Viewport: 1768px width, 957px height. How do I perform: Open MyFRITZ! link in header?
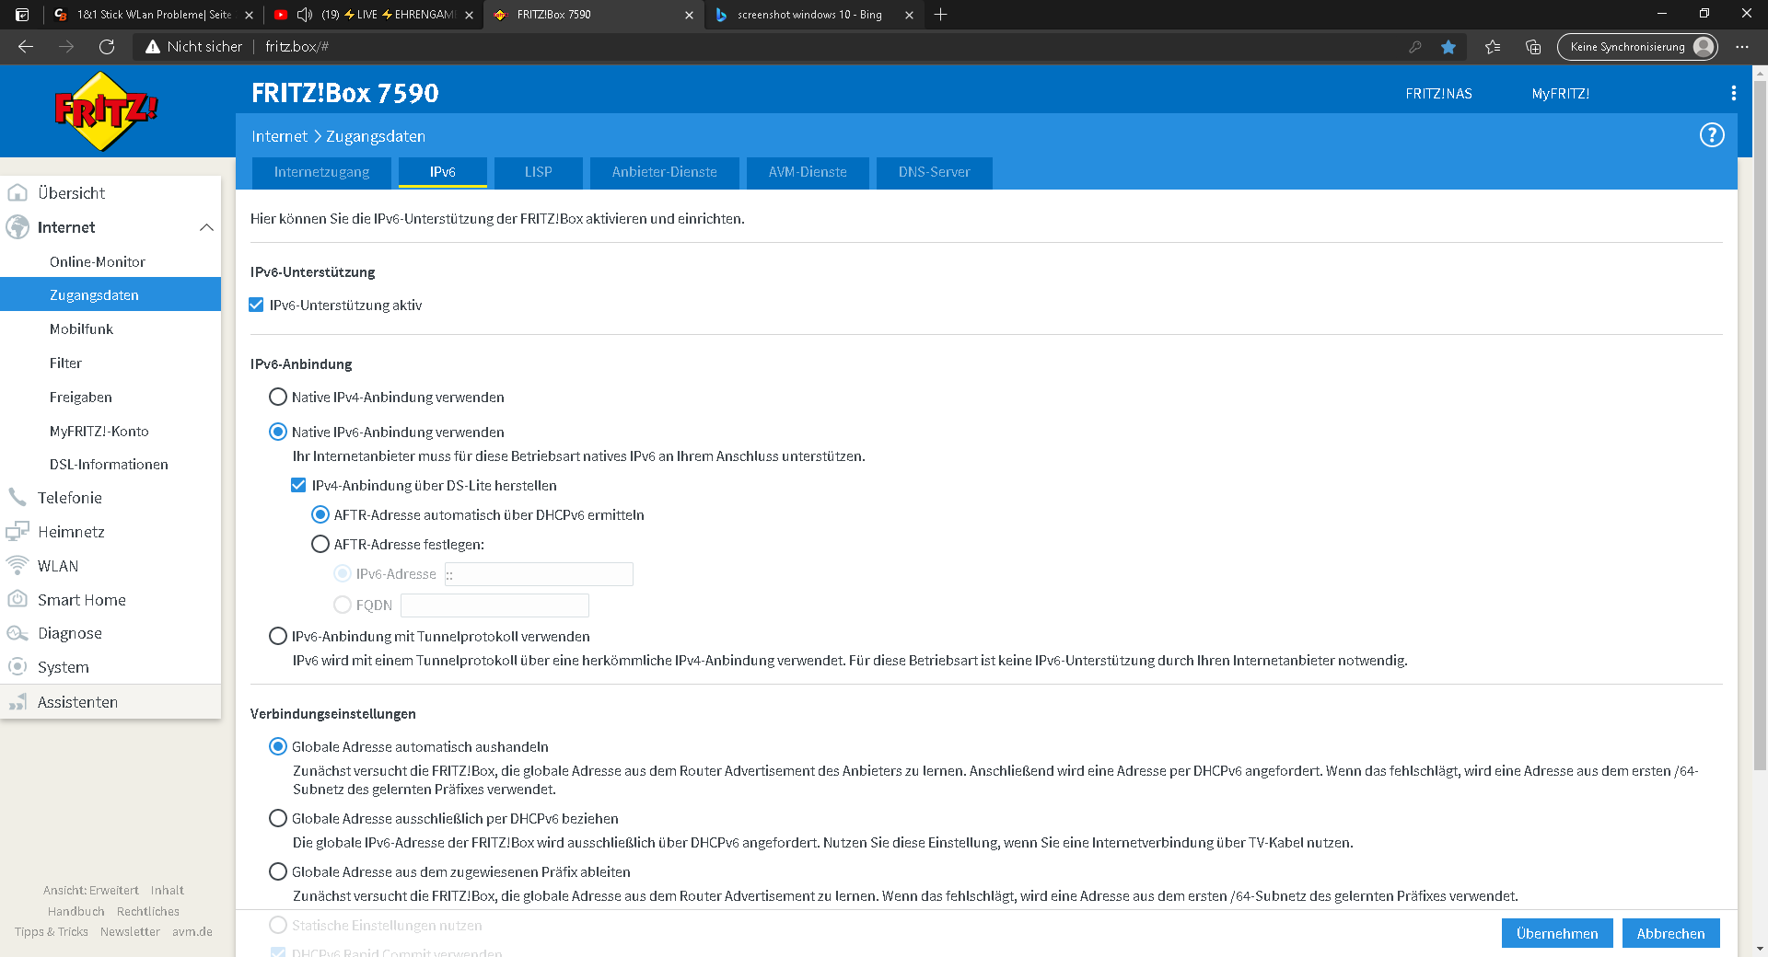point(1561,94)
